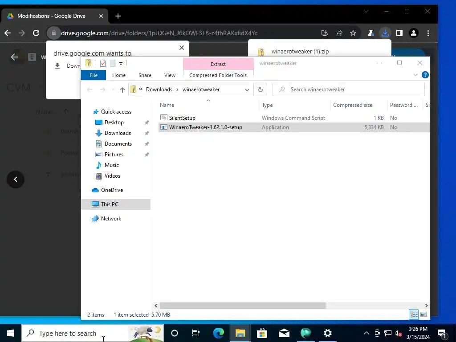Click the taskbar search box
Image resolution: width=456 pixels, height=342 pixels.
click(x=93, y=333)
